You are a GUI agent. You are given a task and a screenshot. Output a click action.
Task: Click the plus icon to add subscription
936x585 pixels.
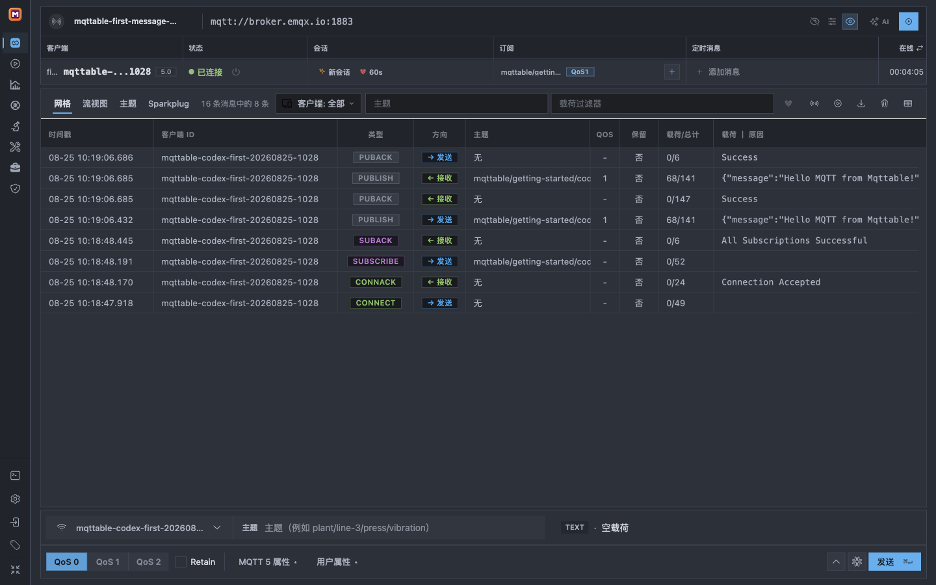tap(672, 71)
